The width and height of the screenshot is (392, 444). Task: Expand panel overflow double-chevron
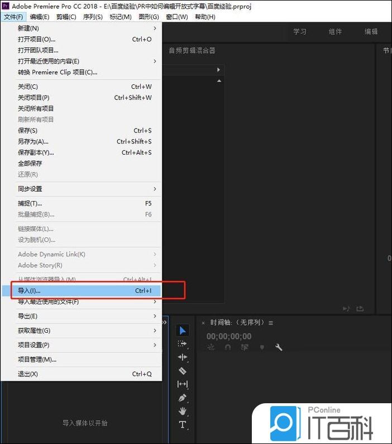tap(165, 322)
